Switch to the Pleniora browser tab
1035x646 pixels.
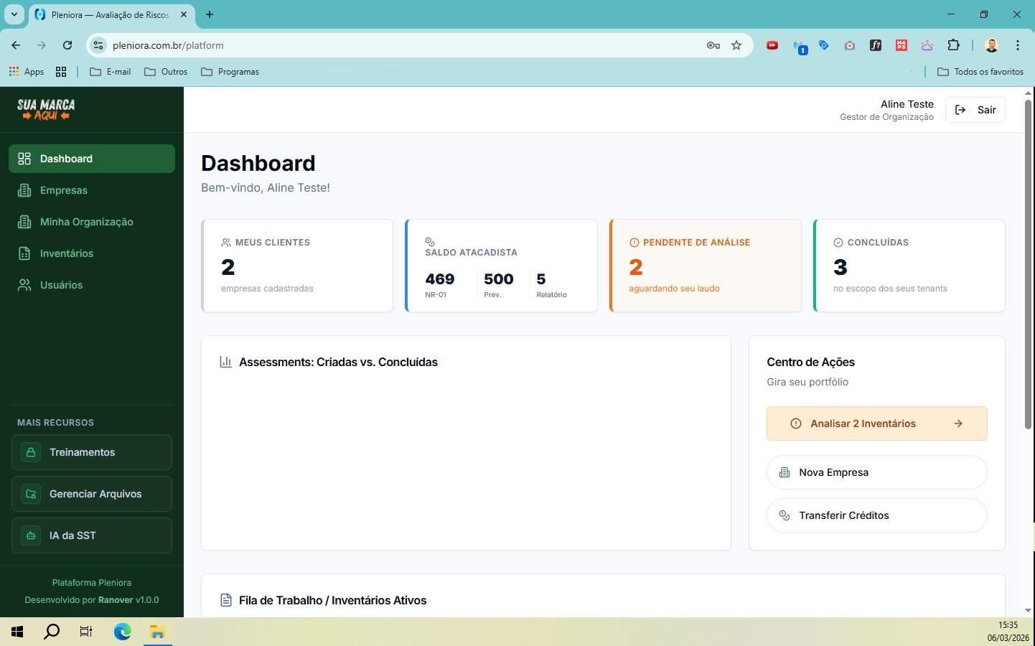pos(108,14)
